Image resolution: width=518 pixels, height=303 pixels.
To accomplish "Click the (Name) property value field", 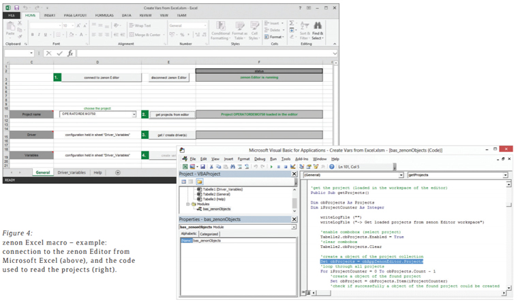I will coord(244,240).
